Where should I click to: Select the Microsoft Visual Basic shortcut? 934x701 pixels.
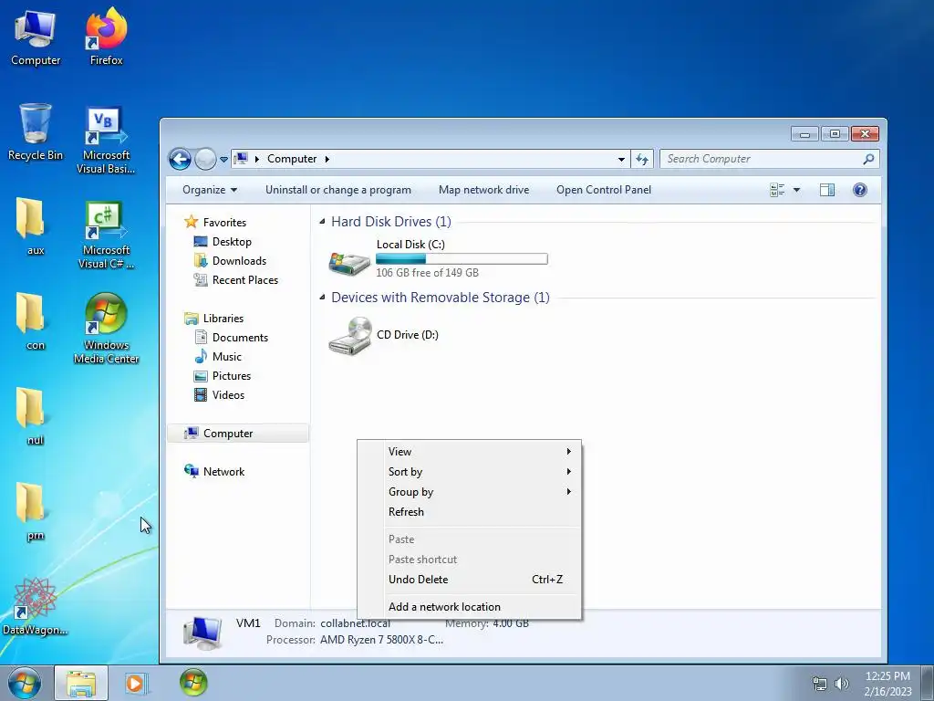click(x=106, y=140)
